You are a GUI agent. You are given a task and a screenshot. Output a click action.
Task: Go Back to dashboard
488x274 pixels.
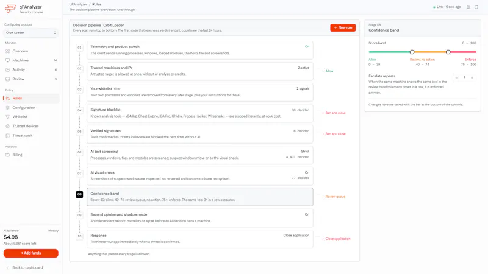pos(27,267)
